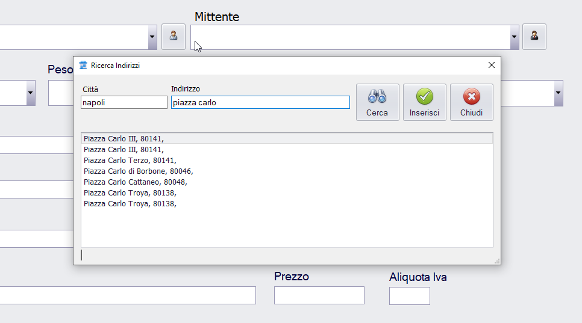Expand the Mittente dropdown arrow
Image resolution: width=582 pixels, height=323 pixels.
(514, 37)
